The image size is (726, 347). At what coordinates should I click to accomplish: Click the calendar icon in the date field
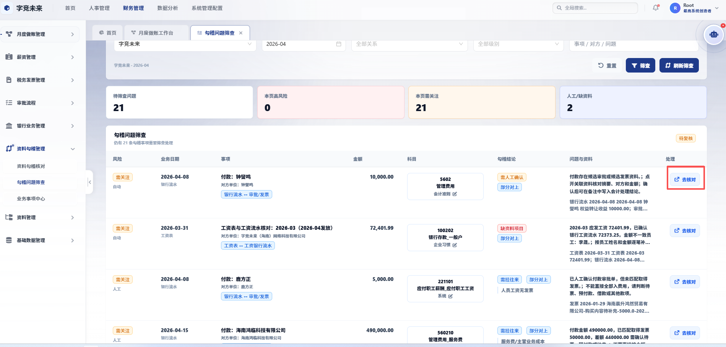[x=338, y=44]
